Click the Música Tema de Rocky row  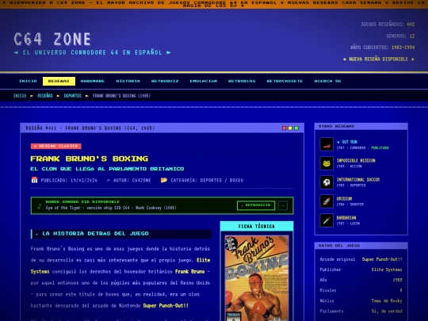(x=361, y=300)
